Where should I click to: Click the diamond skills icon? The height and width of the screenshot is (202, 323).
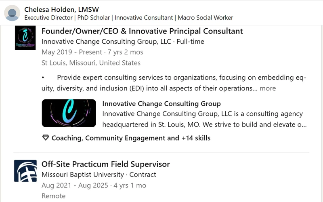46,138
